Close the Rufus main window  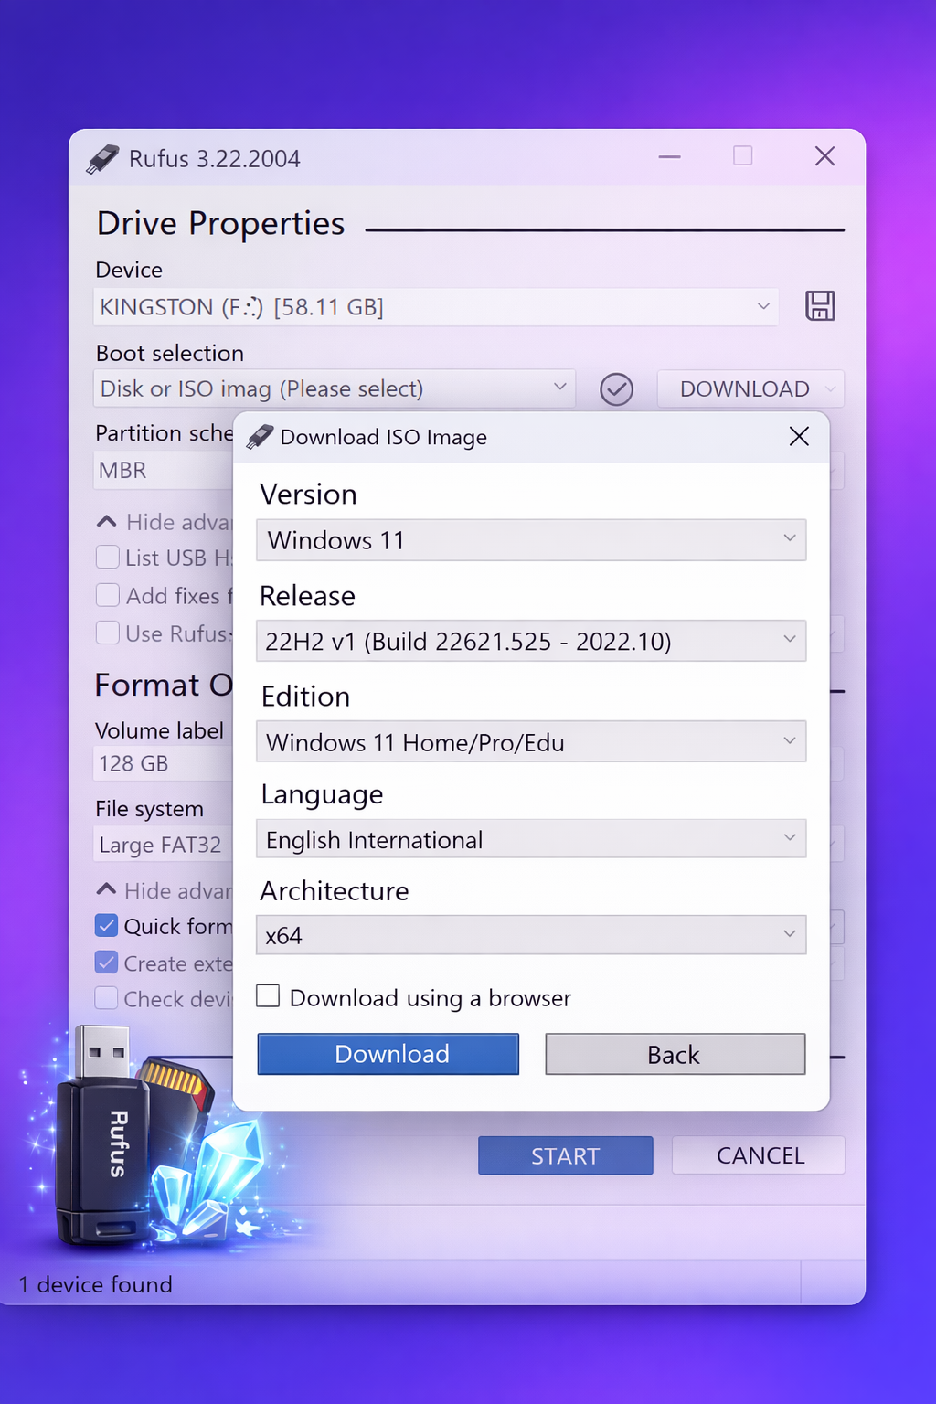pos(824,156)
